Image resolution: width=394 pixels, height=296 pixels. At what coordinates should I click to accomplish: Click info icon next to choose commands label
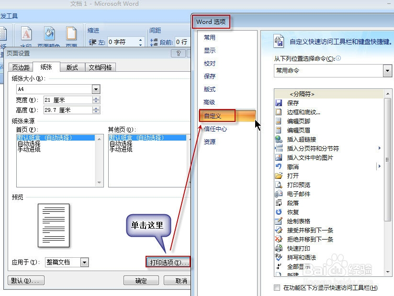click(x=338, y=58)
